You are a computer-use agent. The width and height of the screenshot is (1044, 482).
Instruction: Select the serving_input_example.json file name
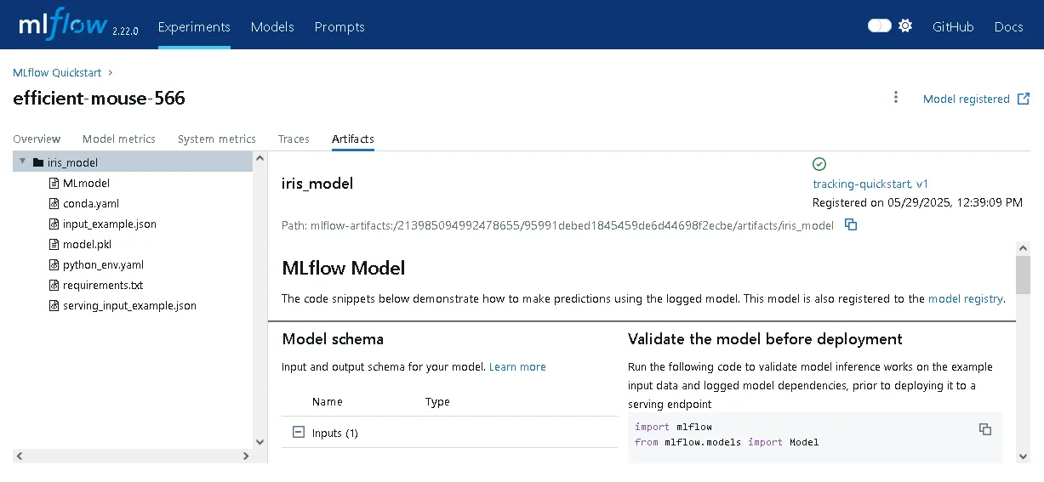129,305
